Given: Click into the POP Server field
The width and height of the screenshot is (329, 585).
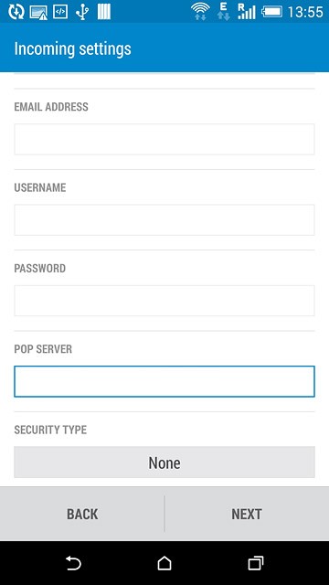Looking at the screenshot, I should pos(164,381).
